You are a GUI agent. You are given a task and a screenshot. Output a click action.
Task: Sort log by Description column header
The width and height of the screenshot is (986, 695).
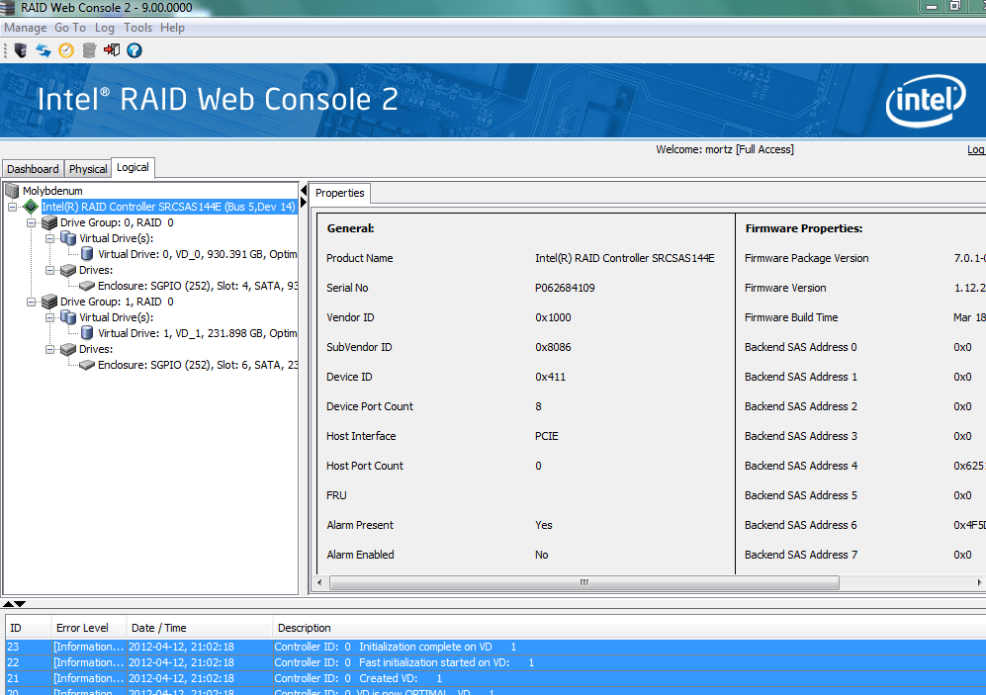[629, 628]
